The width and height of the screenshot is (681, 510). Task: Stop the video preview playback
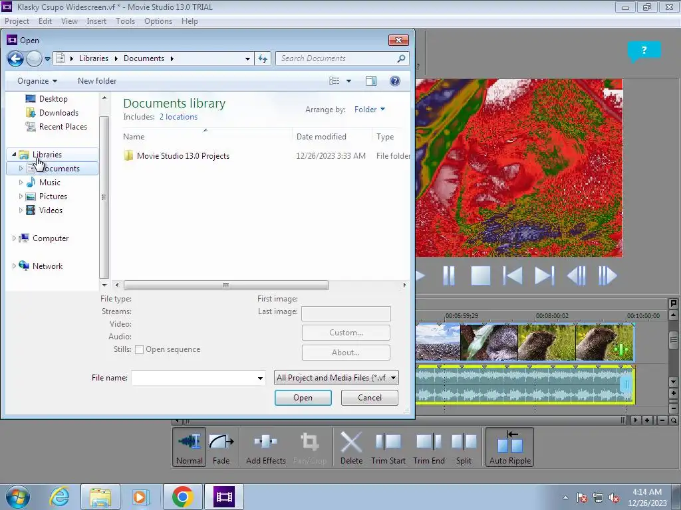[x=481, y=276]
